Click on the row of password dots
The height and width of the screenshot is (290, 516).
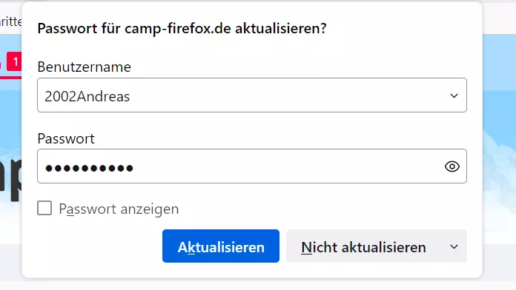(x=89, y=168)
